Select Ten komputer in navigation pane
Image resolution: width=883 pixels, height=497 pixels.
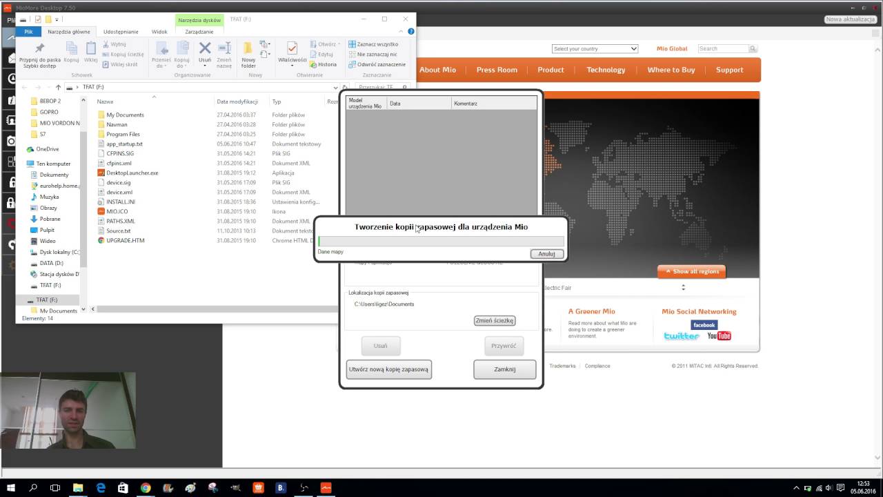[53, 164]
